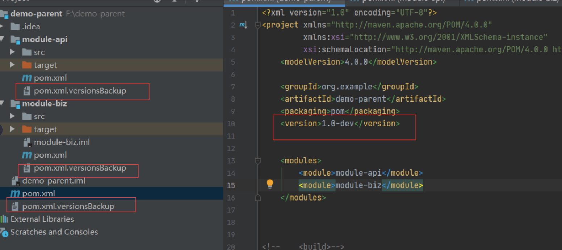Click the file icon of the root pom.xml.versionsBackup
This screenshot has width=562, height=250.
tap(15, 207)
